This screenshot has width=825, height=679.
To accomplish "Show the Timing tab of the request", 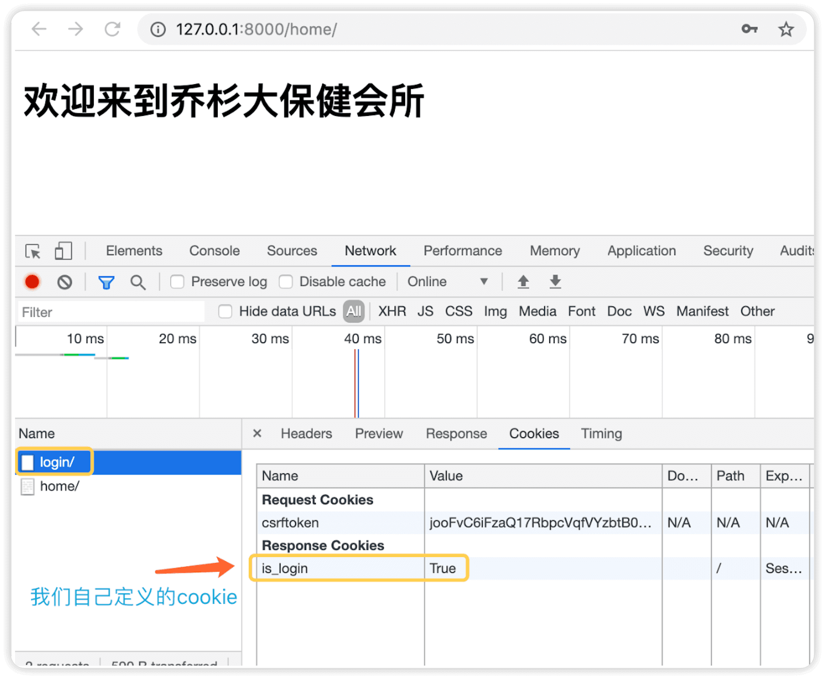I will (x=601, y=433).
